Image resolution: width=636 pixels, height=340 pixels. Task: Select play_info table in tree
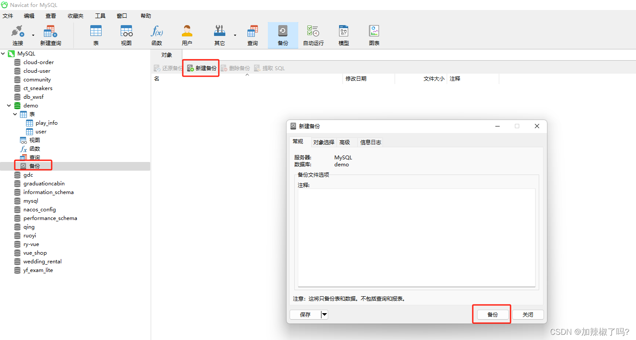coord(46,123)
